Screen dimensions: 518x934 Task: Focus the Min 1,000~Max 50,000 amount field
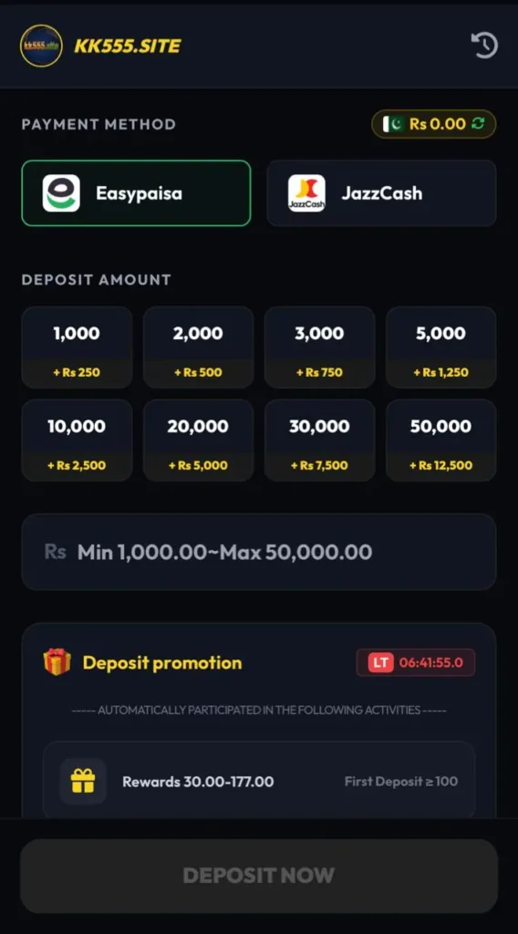pyautogui.click(x=259, y=552)
